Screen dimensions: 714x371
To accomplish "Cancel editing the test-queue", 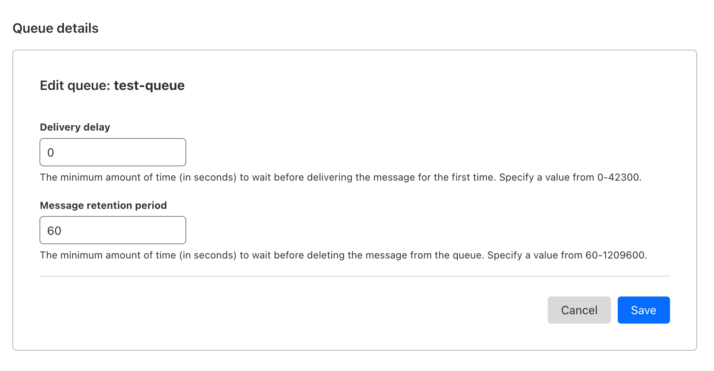I will tap(579, 310).
